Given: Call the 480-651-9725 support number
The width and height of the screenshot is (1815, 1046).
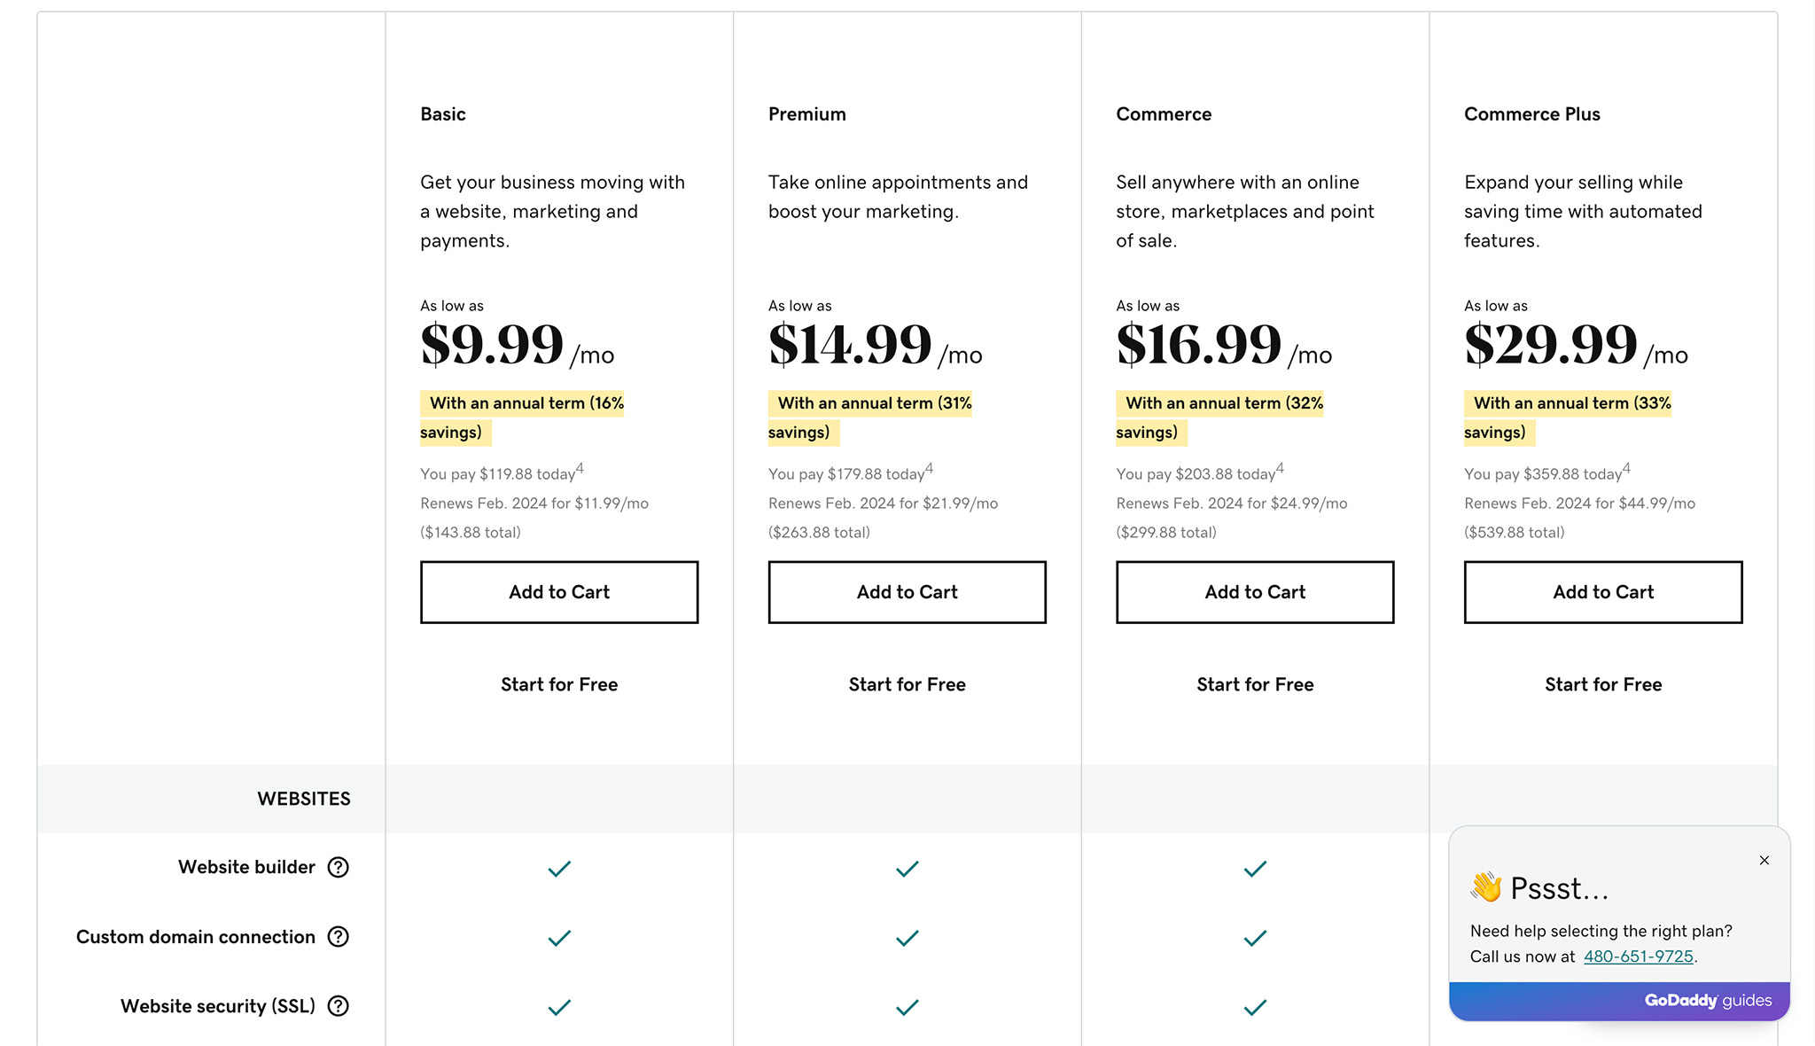Looking at the screenshot, I should point(1638,956).
